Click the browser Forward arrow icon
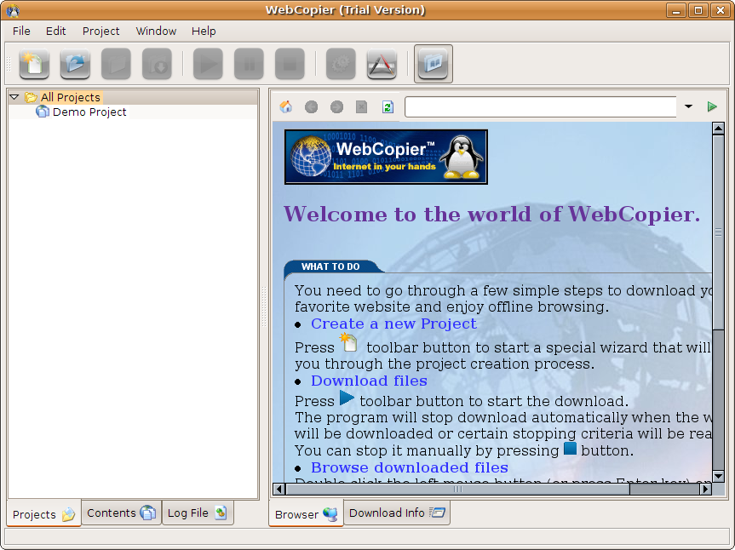The image size is (735, 550). pyautogui.click(x=336, y=107)
